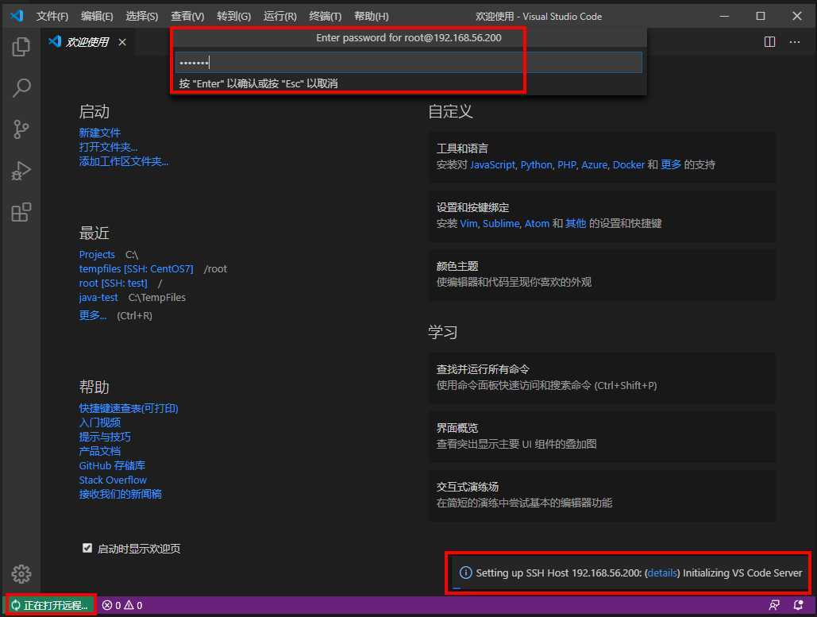817x617 pixels.
Task: Open recent tempfiles [SSH: CentOS7] link
Action: [136, 269]
